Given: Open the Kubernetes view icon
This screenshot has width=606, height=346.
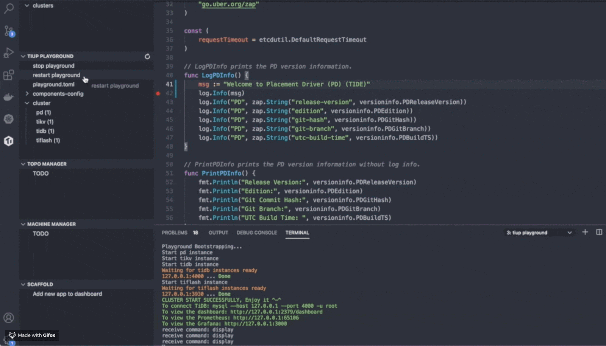Looking at the screenshot, I should coord(9,119).
